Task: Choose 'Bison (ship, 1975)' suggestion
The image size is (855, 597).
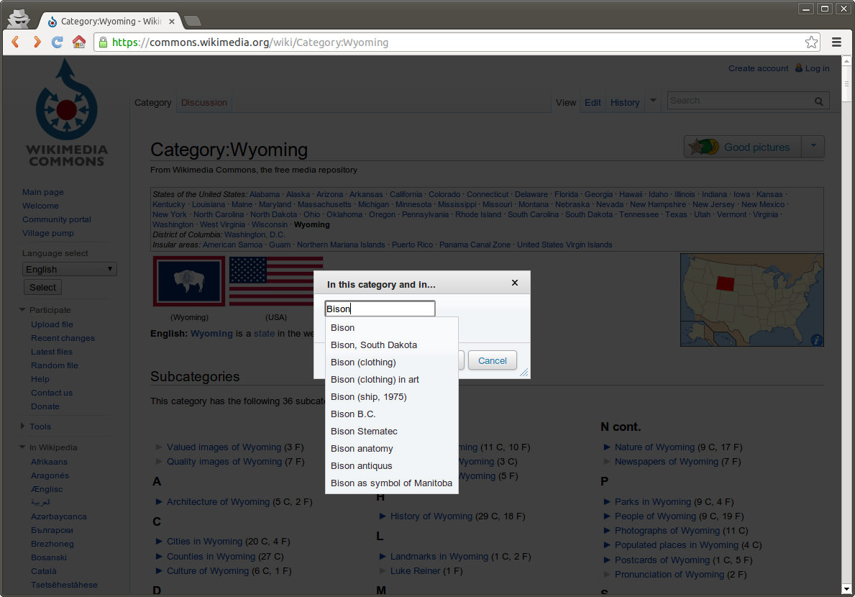Action: (x=391, y=397)
